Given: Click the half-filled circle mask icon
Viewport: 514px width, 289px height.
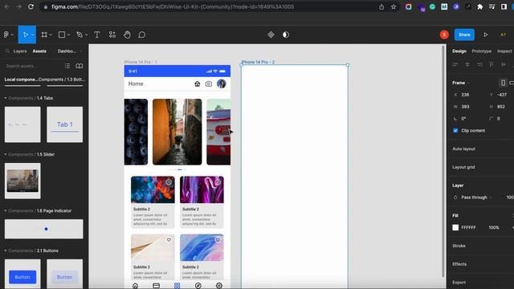Looking at the screenshot, I should coord(286,35).
